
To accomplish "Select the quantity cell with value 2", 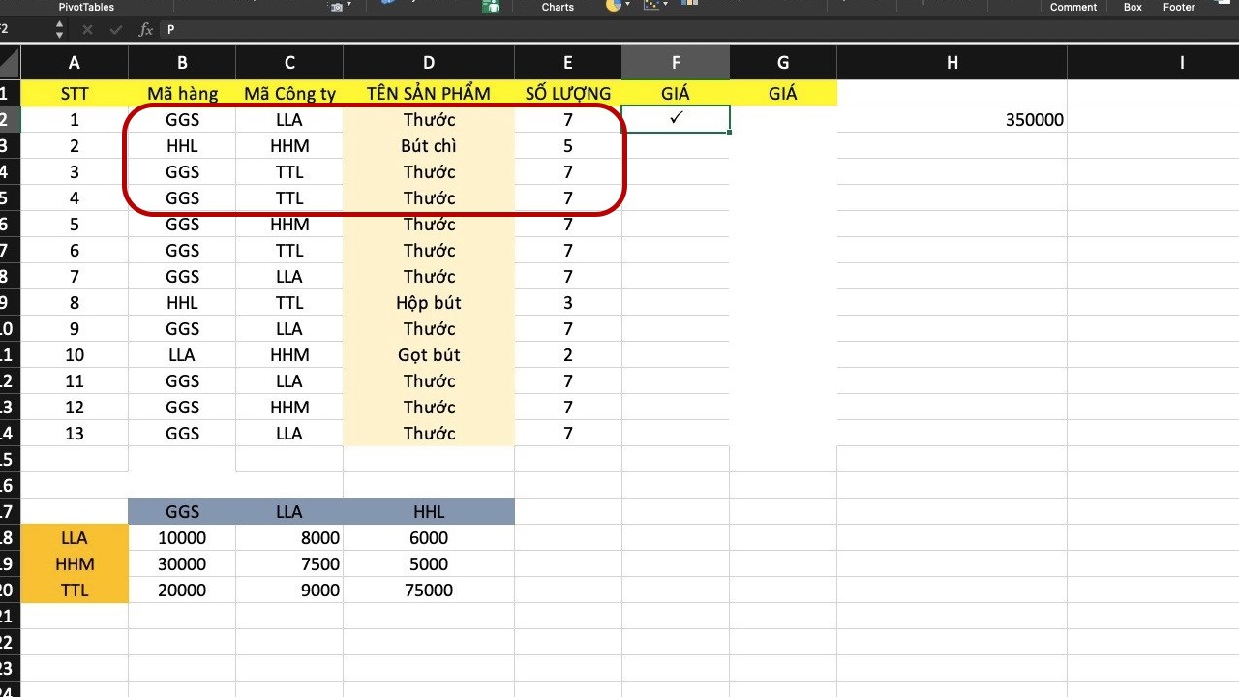I will click(568, 355).
